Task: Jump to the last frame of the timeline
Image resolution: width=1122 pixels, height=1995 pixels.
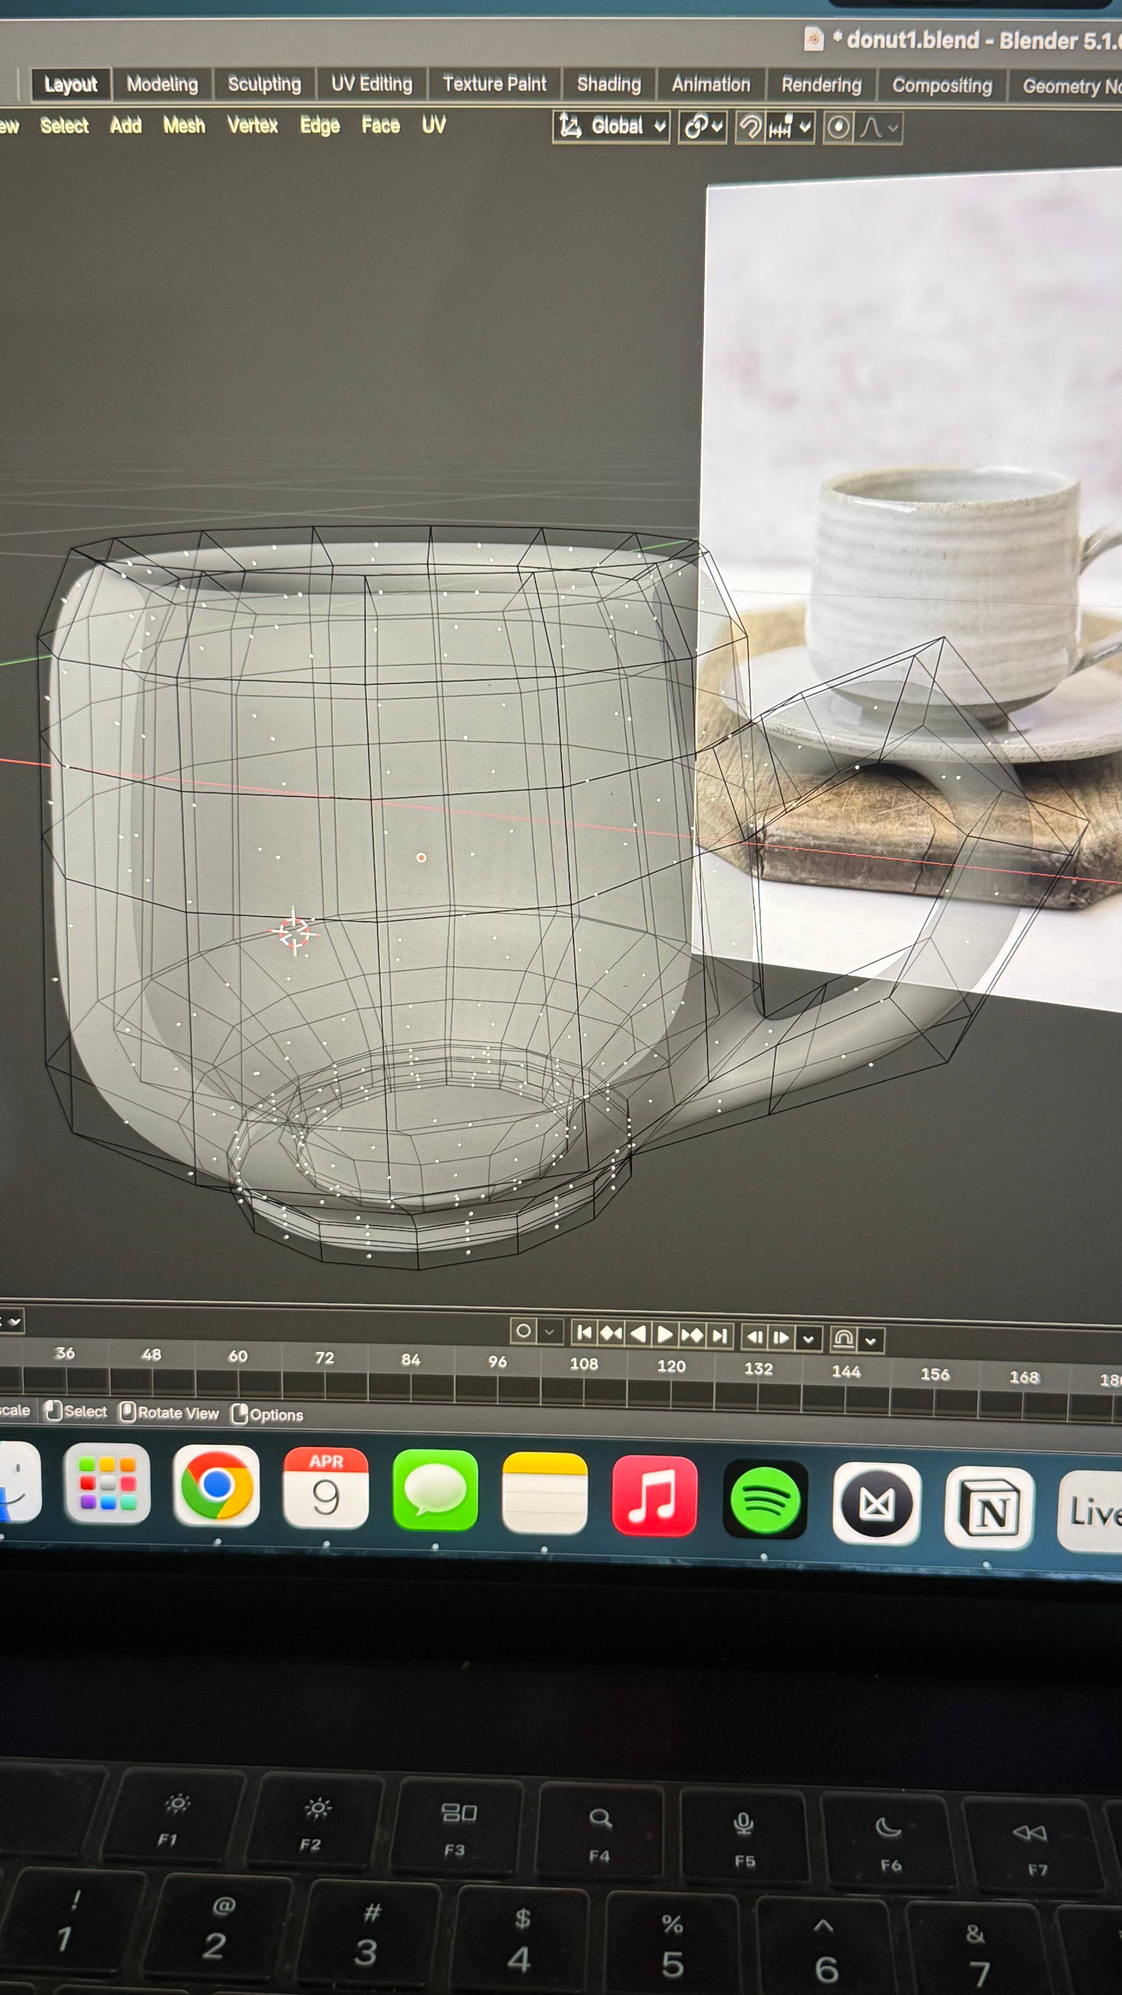Action: coord(719,1336)
